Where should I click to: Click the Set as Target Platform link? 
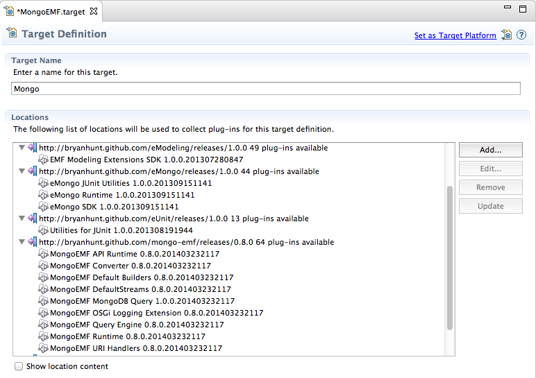[455, 35]
